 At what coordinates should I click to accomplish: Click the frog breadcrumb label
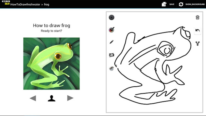pyautogui.click(x=47, y=4)
